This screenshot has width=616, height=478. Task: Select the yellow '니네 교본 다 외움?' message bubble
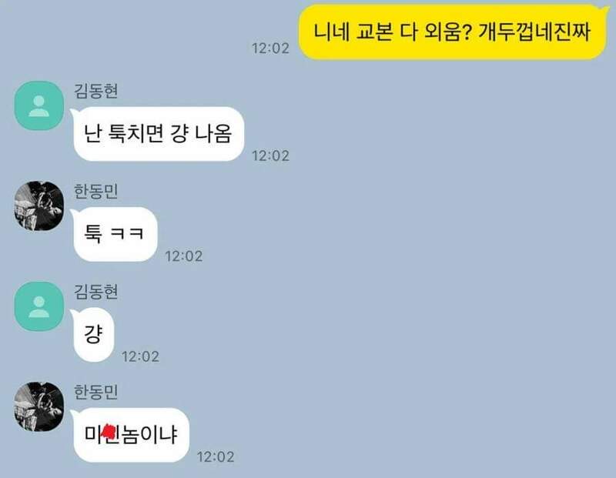pyautogui.click(x=453, y=32)
